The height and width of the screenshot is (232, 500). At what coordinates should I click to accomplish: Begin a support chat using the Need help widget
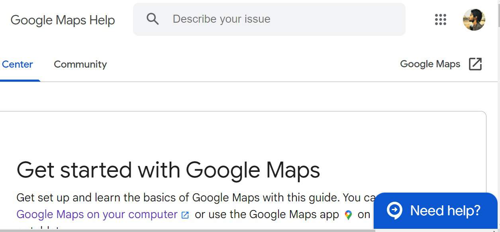pyautogui.click(x=436, y=211)
